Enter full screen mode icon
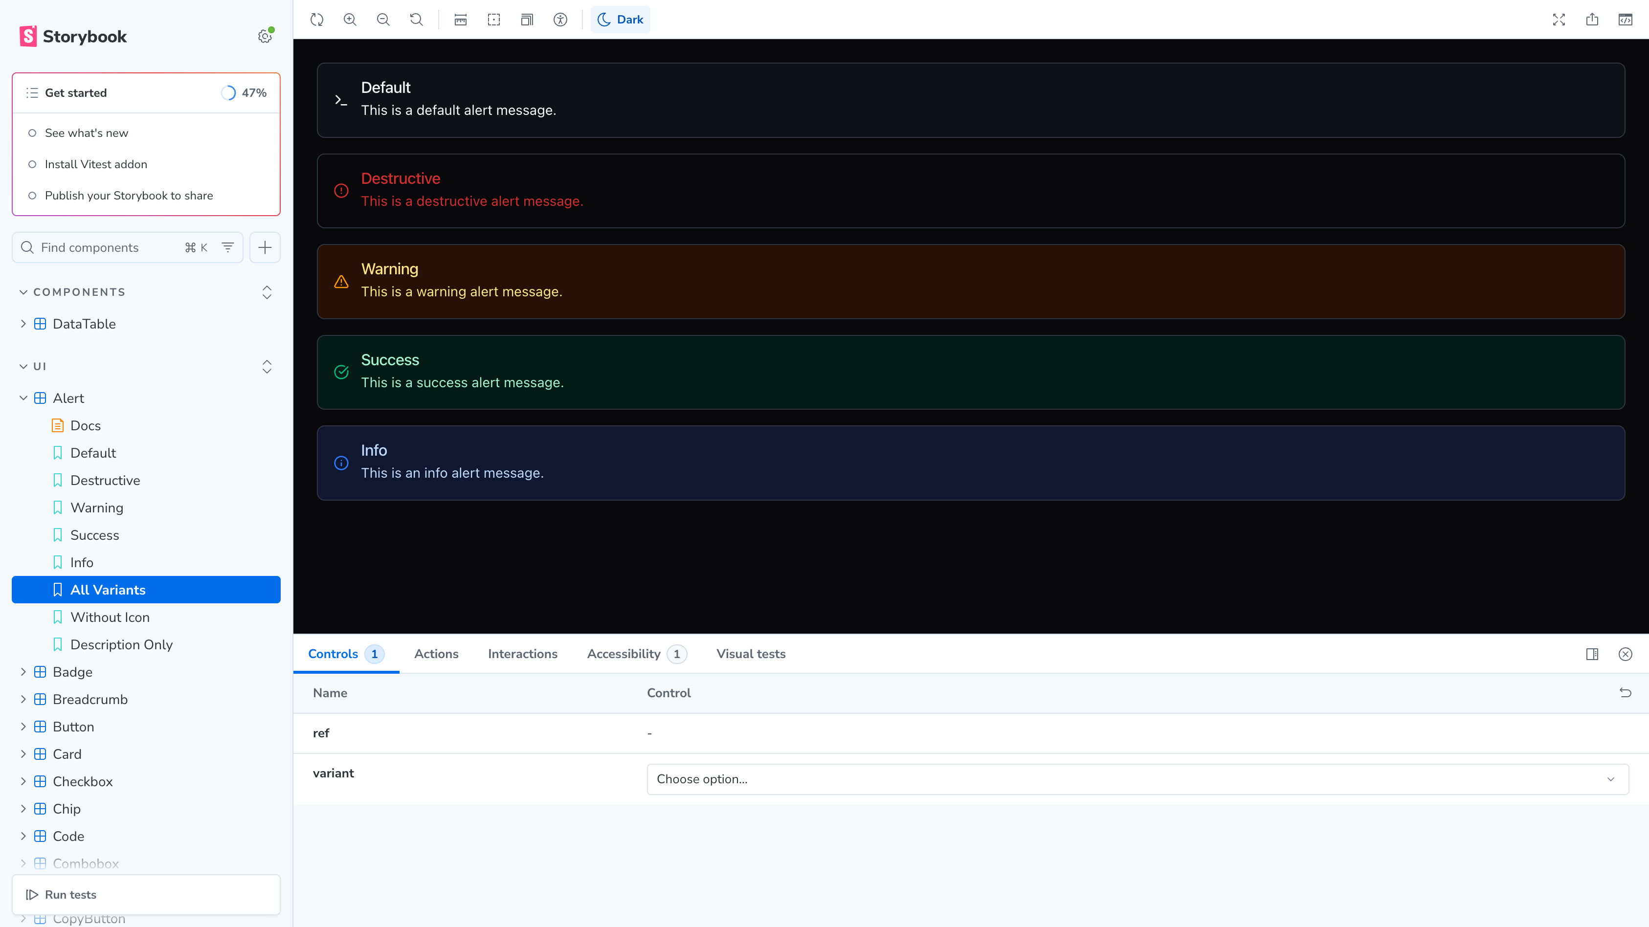 pos(1559,19)
